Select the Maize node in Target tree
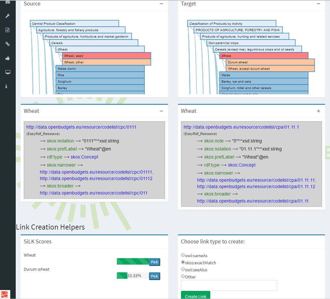 [x=264, y=75]
